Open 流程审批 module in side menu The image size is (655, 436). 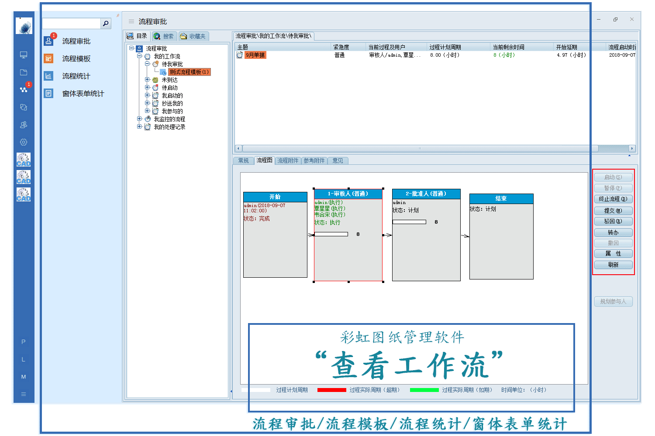pos(67,41)
